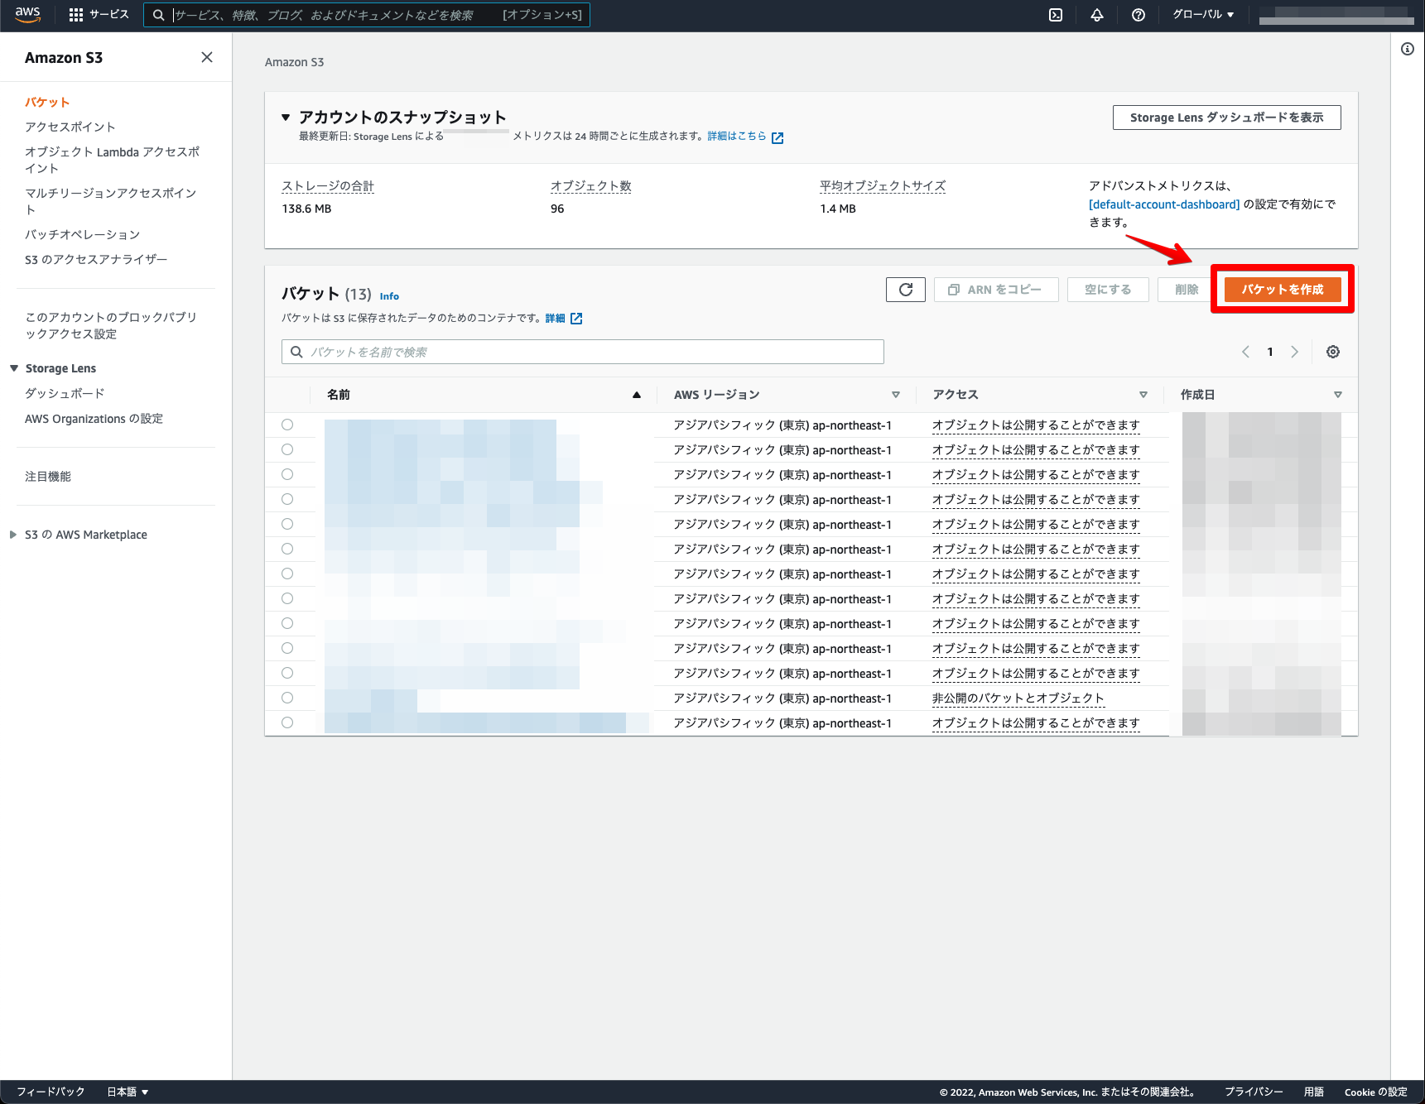
Task: Select the second bucket radio button
Action: click(x=287, y=449)
